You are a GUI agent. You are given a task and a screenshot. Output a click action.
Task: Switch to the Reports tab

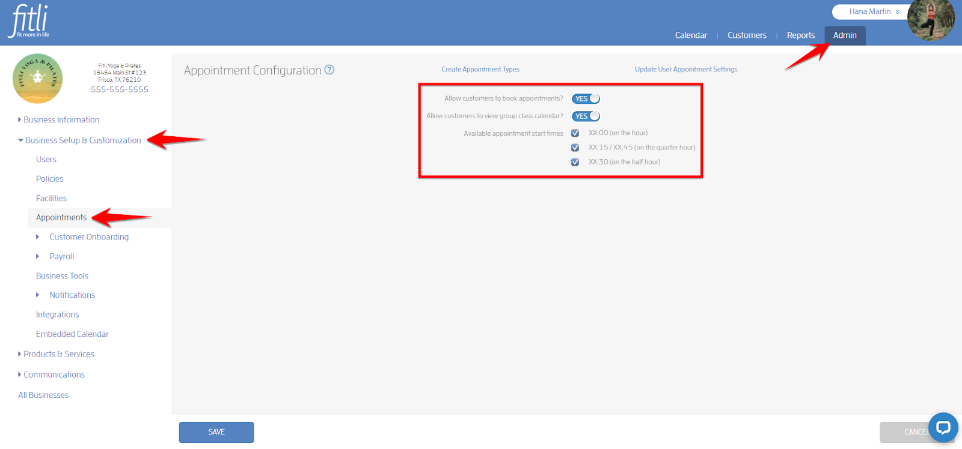(x=801, y=35)
